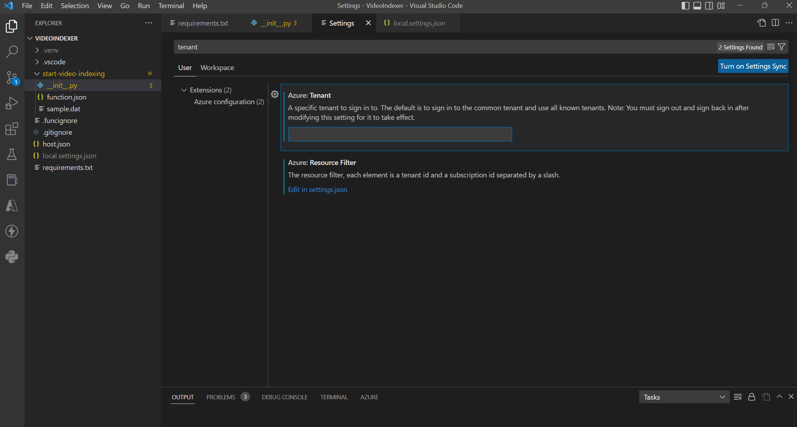
Task: Toggle output scroll lock icon
Action: (751, 397)
